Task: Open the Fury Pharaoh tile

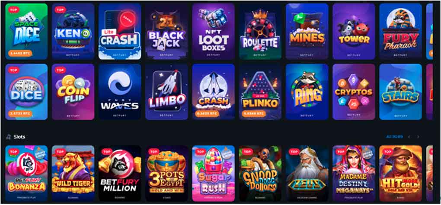Action: point(400,31)
